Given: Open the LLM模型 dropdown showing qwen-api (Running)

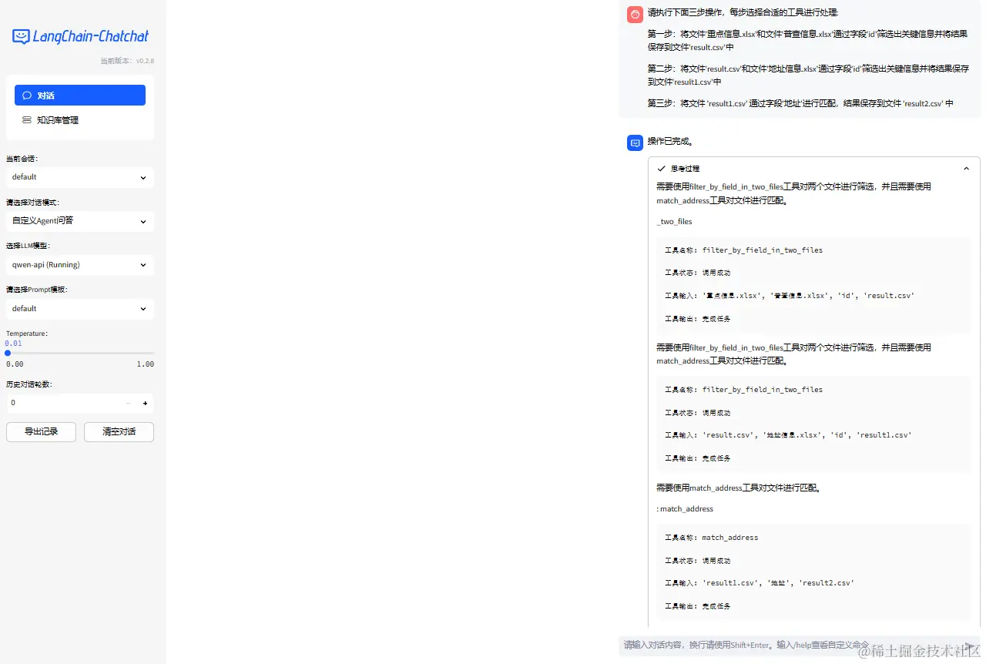Looking at the screenshot, I should click(x=79, y=264).
